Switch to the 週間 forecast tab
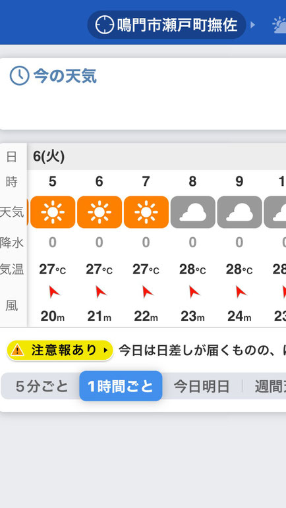Image resolution: width=286 pixels, height=508 pixels. (x=270, y=386)
